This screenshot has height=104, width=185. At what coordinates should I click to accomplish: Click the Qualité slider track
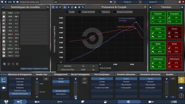click(x=166, y=88)
